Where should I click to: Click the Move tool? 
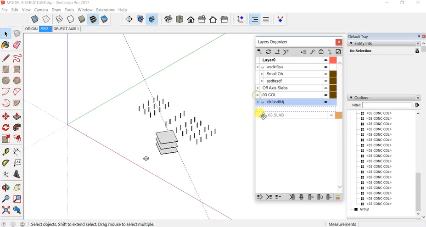pyautogui.click(x=6, y=116)
